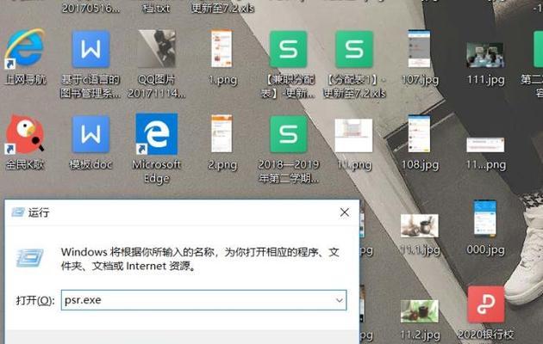The width and height of the screenshot is (543, 344).
Task: Launch the 全民K歌 shortcut
Action: 25,134
